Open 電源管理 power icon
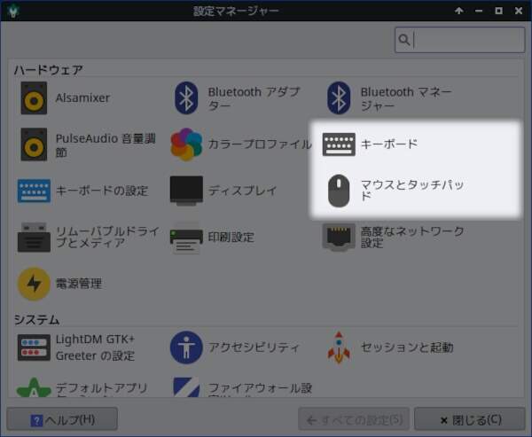Viewport: 532px width, 437px height. tap(34, 284)
